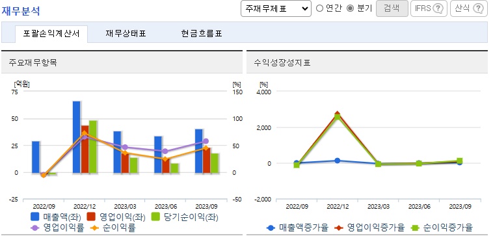Toggle the 매출액(좌) blue legend swatch
Image resolution: width=493 pixels, height=236 pixels.
(35, 217)
